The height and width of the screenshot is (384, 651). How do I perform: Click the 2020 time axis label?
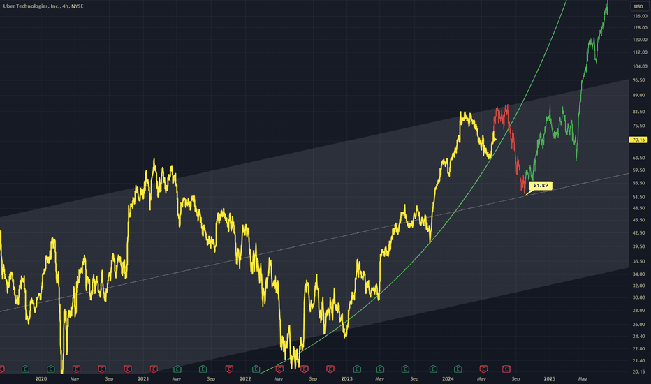[x=41, y=378]
